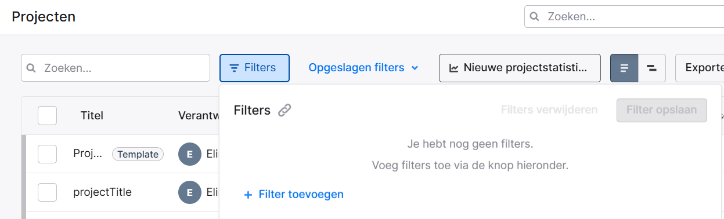This screenshot has height=219, width=724.
Task: Switch to list view icon
Action: coord(624,68)
